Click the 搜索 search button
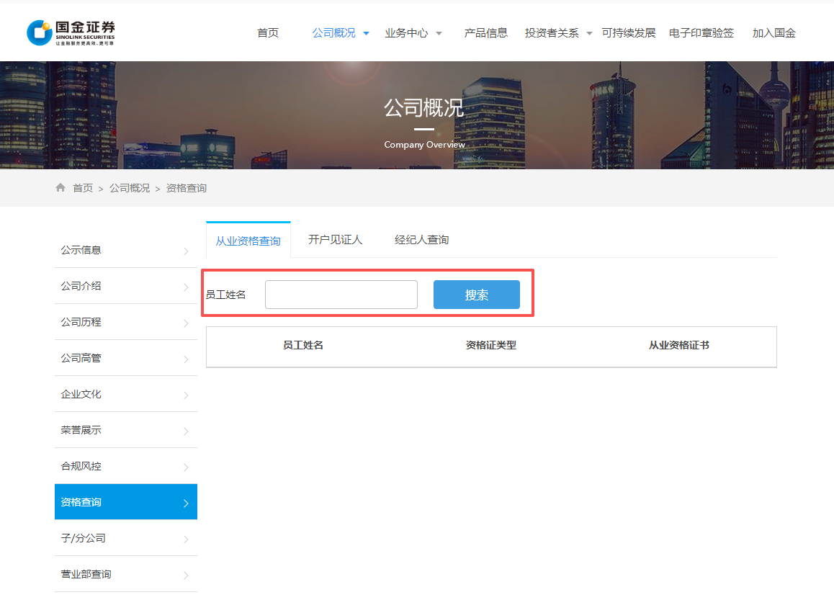Screen dimensions: 834x600 [476, 294]
